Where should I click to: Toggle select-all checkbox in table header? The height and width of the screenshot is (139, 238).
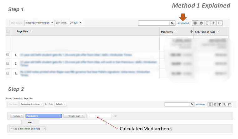point(8,31)
